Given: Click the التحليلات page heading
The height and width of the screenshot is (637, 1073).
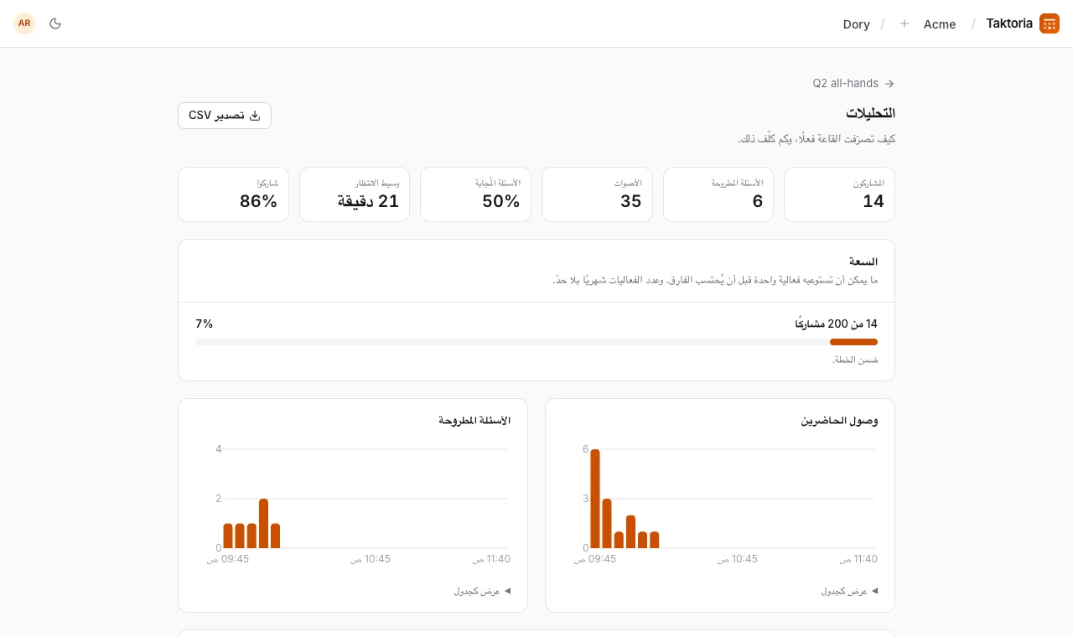Looking at the screenshot, I should (870, 113).
